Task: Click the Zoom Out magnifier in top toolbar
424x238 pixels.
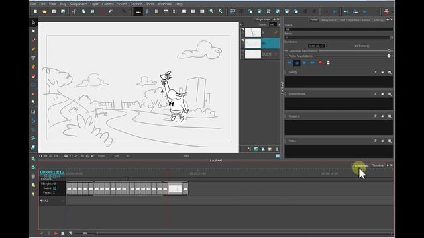Action: point(221,11)
